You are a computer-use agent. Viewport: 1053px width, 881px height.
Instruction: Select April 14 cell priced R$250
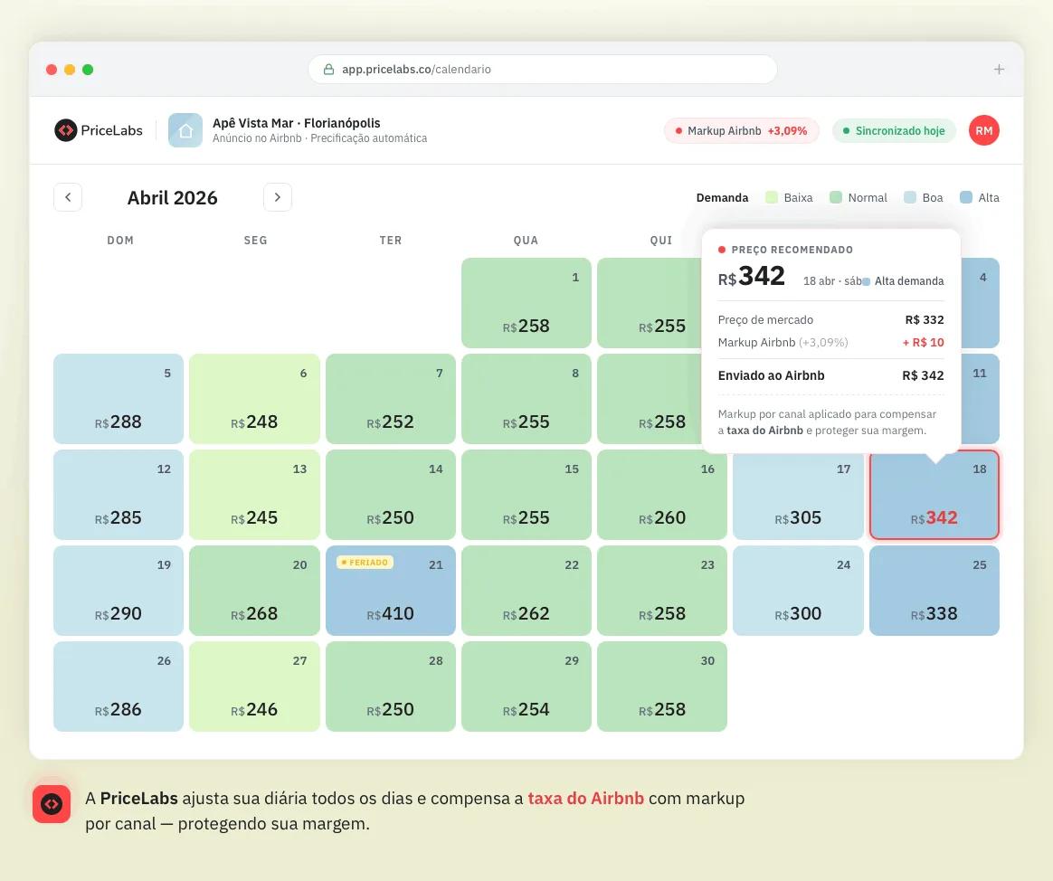tap(390, 495)
